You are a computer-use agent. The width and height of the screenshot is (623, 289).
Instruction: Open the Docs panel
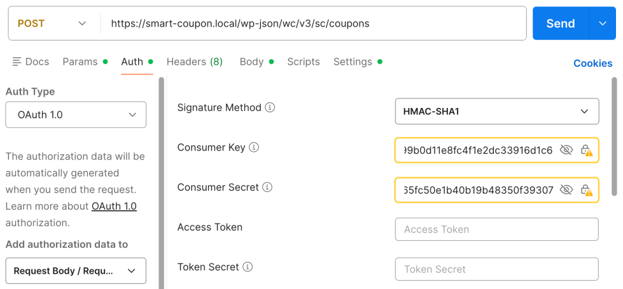pyautogui.click(x=31, y=62)
